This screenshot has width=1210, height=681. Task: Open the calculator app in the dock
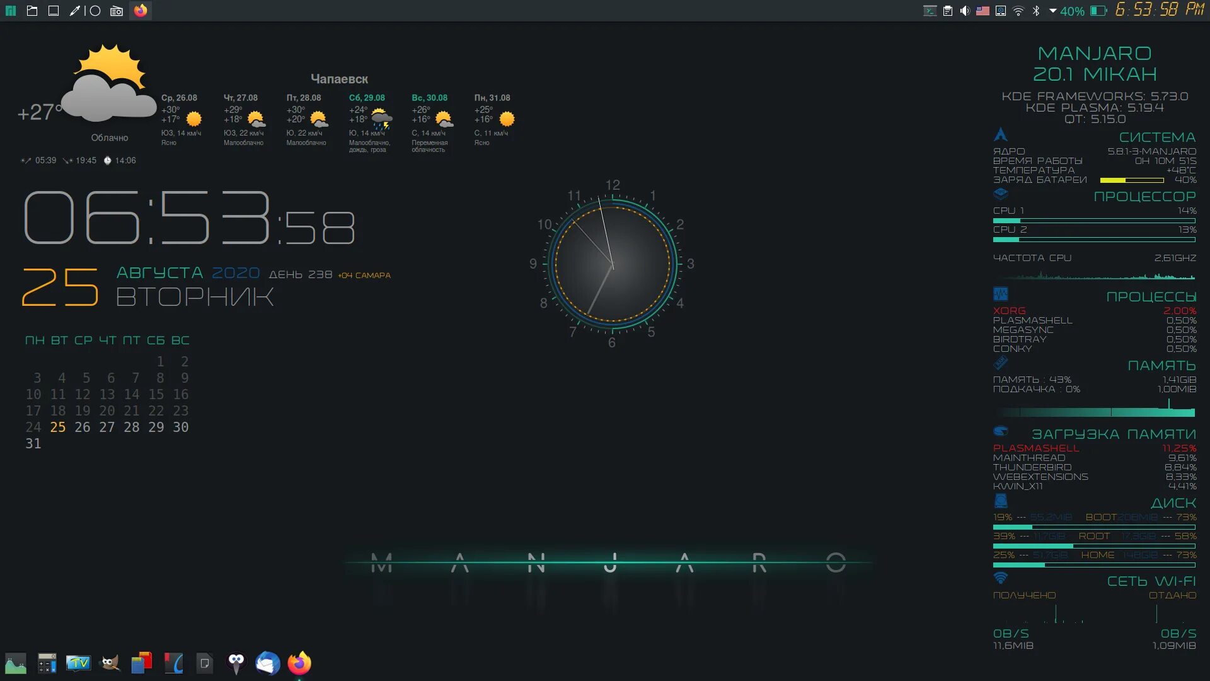[47, 663]
